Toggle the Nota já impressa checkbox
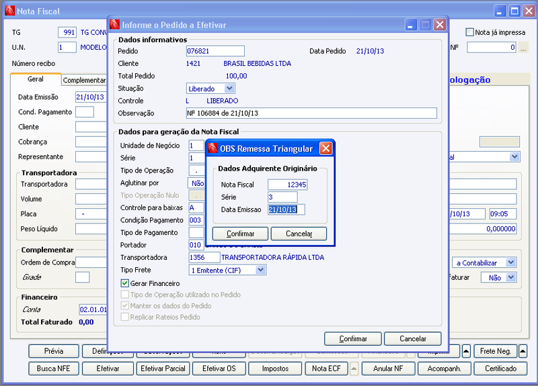Viewport: 538px width, 386px height. click(469, 32)
